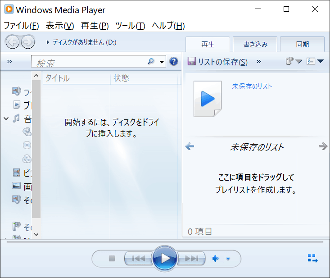The height and width of the screenshot is (278, 330).
Task: Open the search options dropdown arrow
Action: (x=162, y=62)
